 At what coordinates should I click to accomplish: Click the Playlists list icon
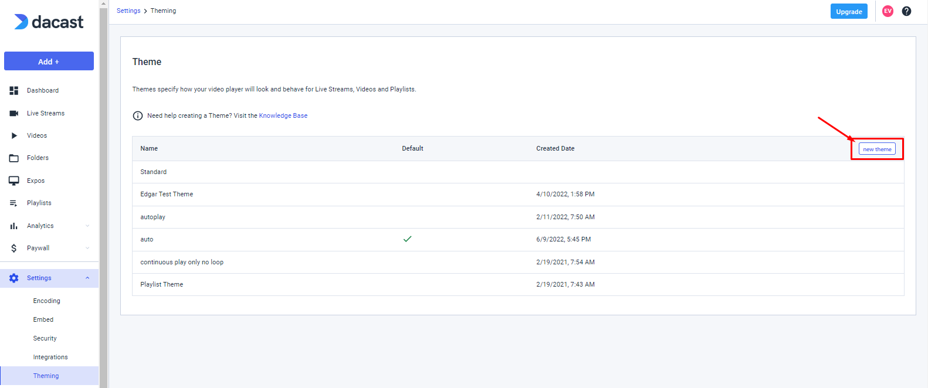tap(14, 203)
